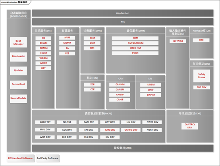Click the PWM DRV box
The height and width of the screenshot is (166, 220).
152,122
